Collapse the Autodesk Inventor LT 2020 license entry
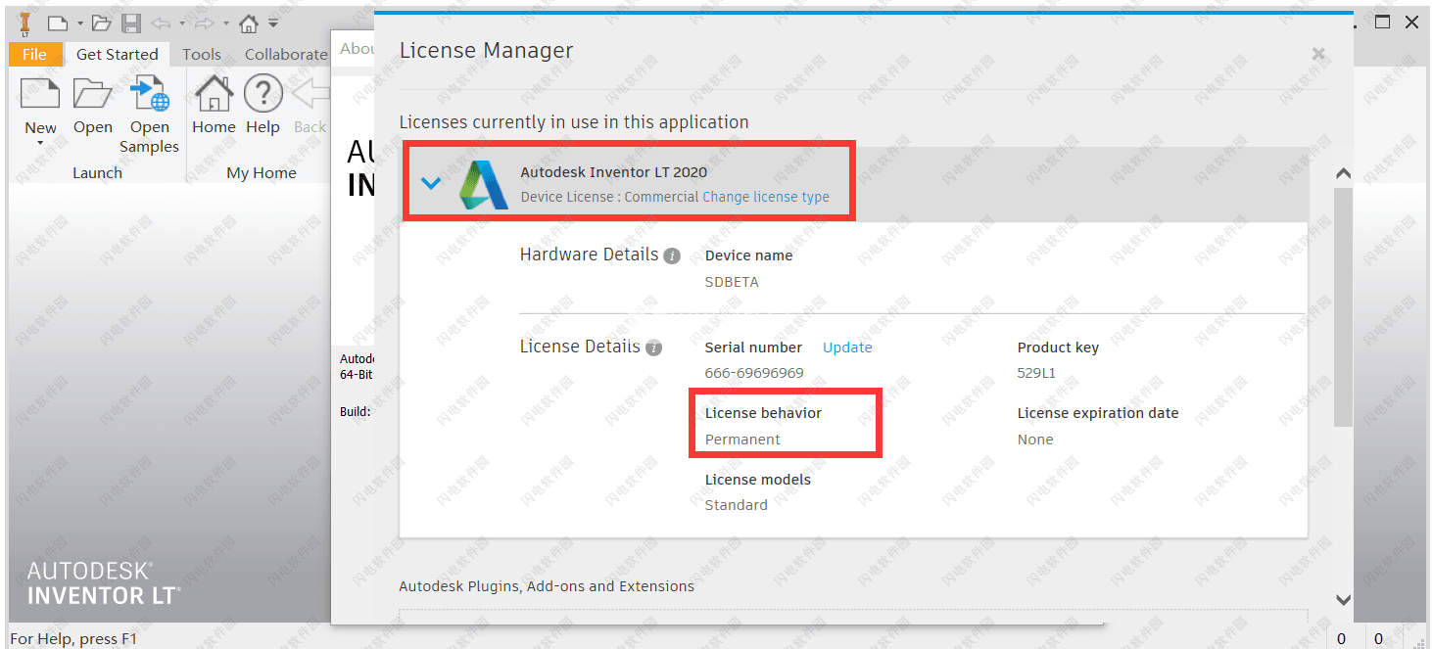This screenshot has width=1432, height=649. tap(431, 182)
